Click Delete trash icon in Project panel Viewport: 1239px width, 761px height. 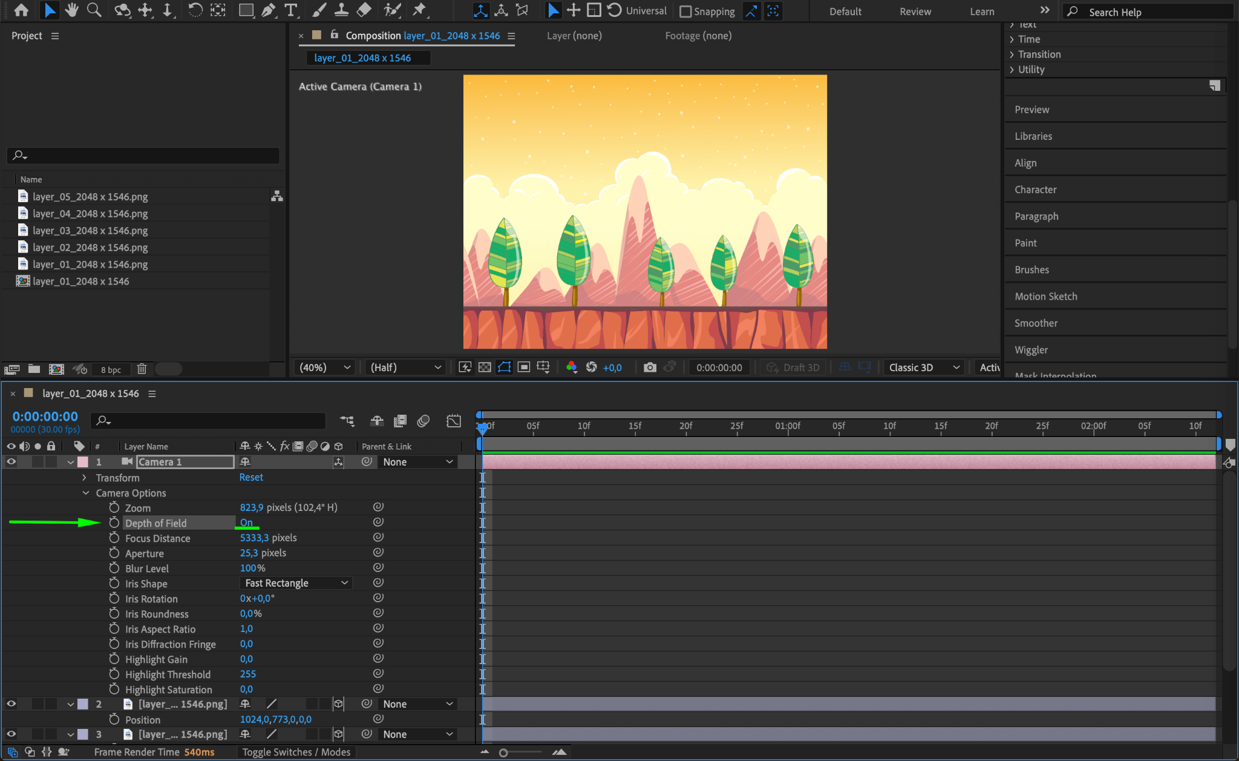click(142, 369)
